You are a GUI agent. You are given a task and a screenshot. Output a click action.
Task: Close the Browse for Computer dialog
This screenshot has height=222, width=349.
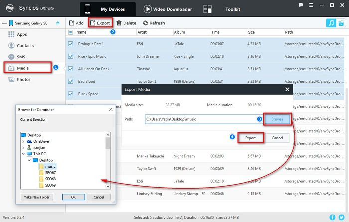point(111,109)
